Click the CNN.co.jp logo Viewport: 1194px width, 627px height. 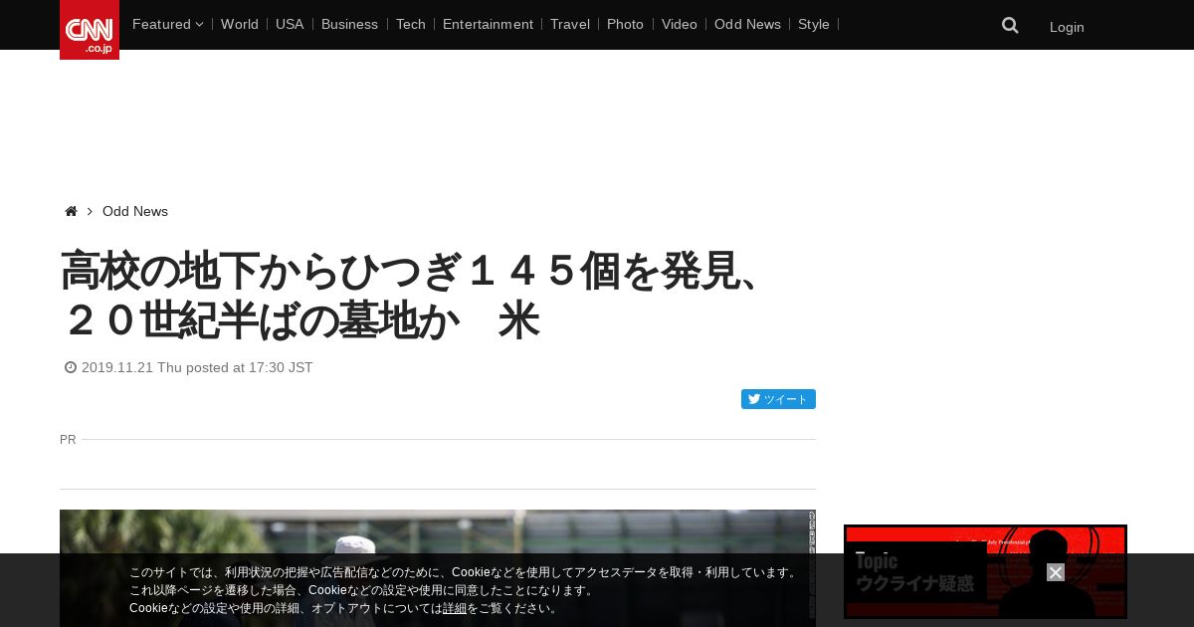pyautogui.click(x=90, y=30)
